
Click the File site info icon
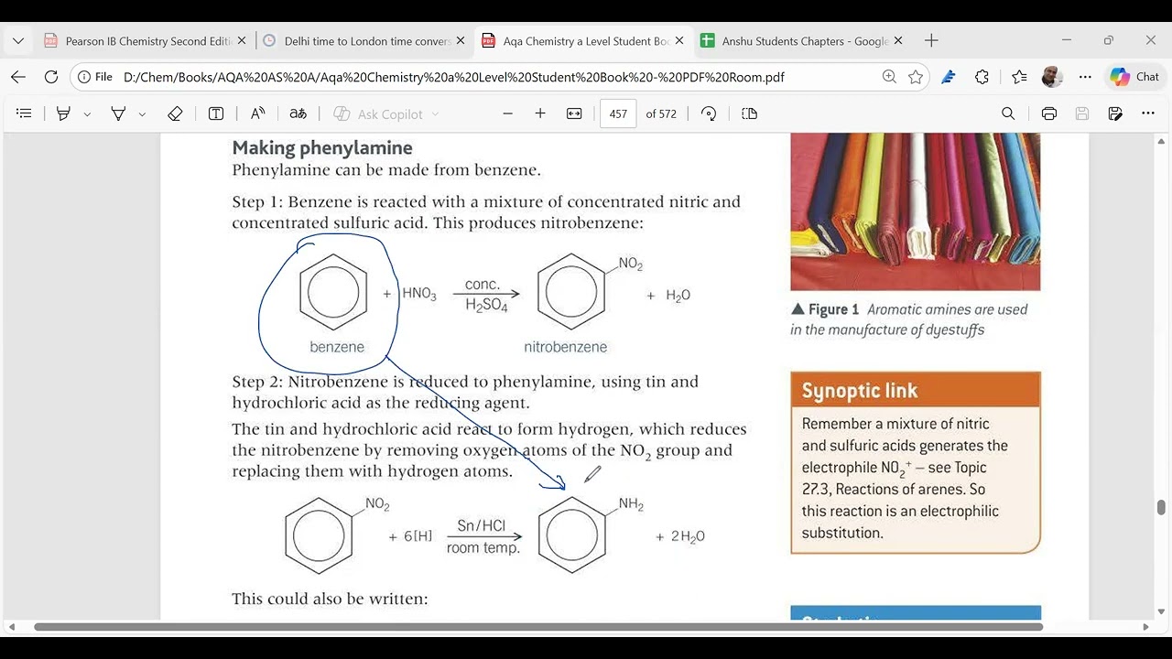(x=95, y=77)
